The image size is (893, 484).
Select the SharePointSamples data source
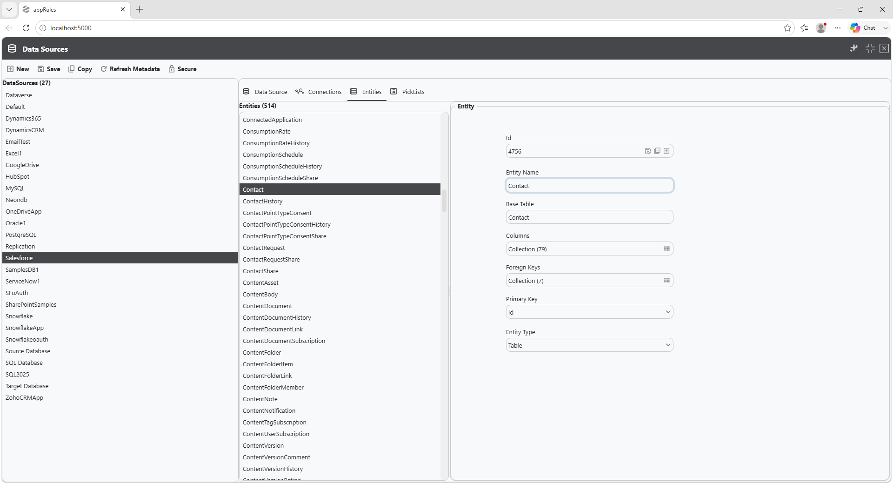tap(120, 304)
